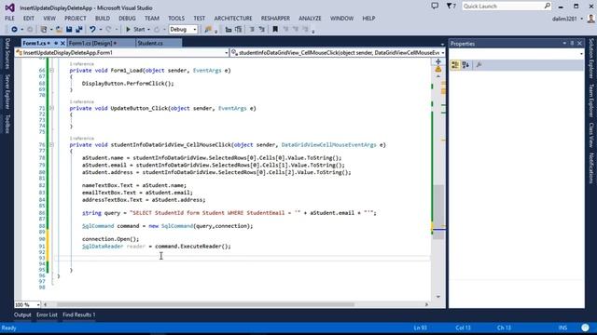
Task: Open the Debug configuration dropdown
Action: coord(194,29)
